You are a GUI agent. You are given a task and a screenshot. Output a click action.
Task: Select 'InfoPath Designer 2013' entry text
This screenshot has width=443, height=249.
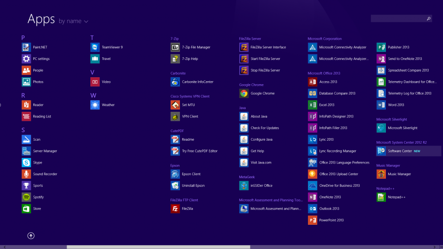[x=336, y=117]
